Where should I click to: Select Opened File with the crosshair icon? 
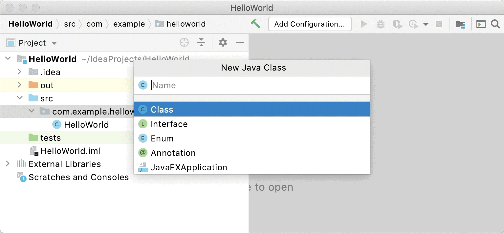(184, 42)
